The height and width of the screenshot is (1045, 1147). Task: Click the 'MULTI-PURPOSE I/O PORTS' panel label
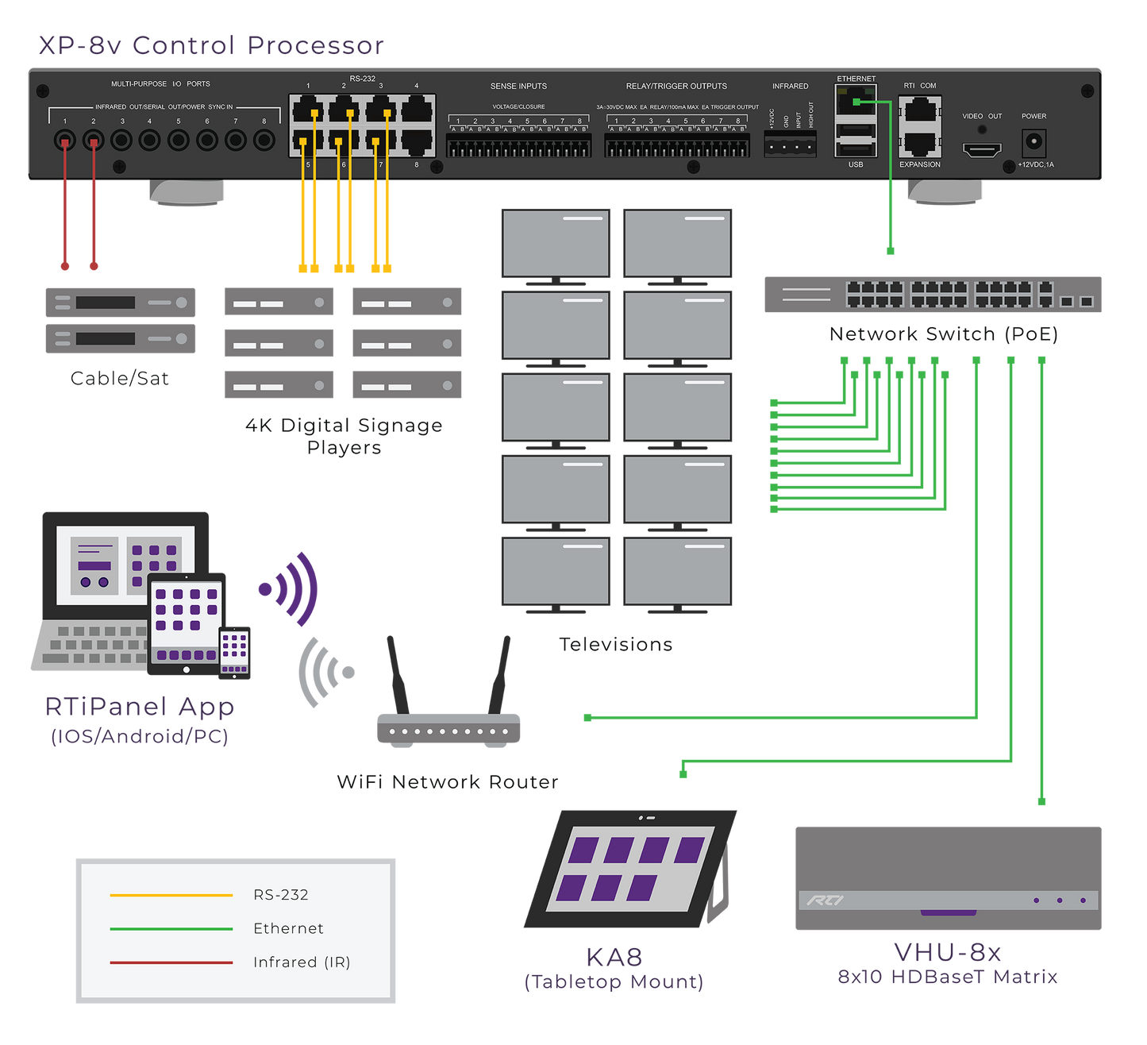160,83
